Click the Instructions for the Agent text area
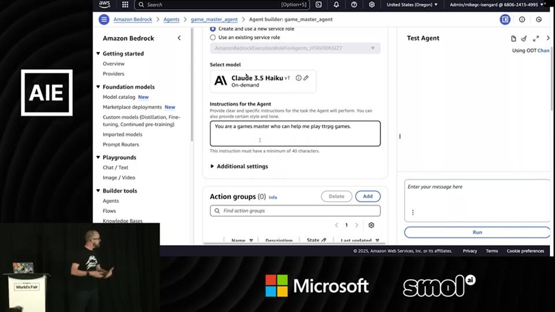The image size is (555, 312). pos(295,133)
